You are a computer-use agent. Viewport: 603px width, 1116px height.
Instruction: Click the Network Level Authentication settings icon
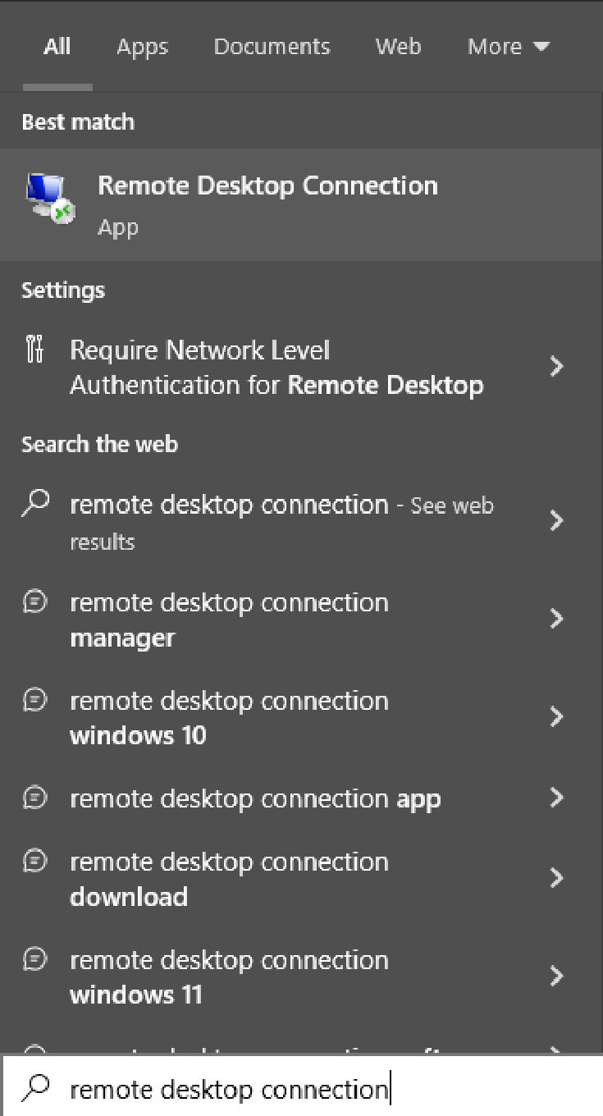click(34, 350)
